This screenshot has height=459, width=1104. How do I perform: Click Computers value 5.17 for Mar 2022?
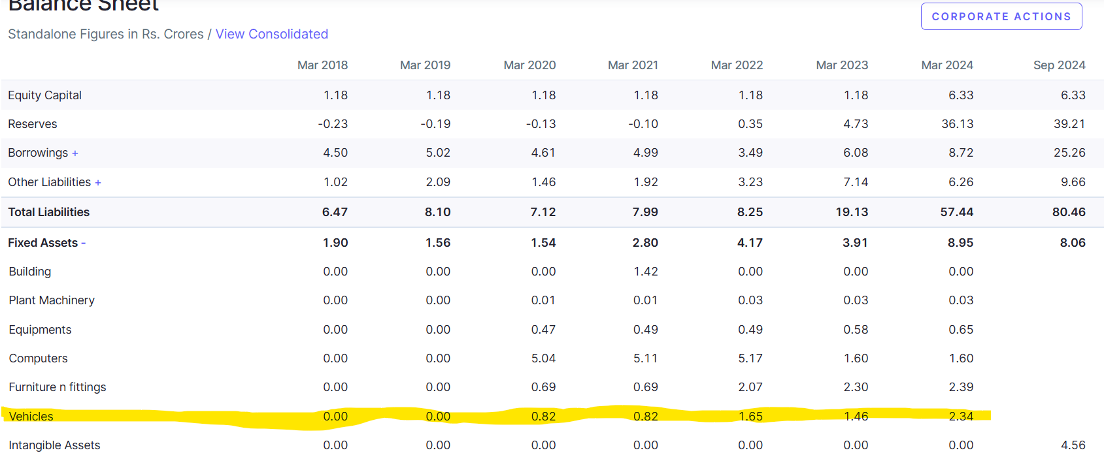pyautogui.click(x=750, y=358)
